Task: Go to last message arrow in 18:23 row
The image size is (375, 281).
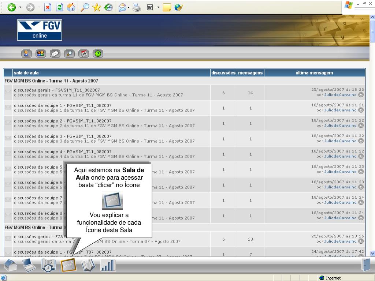Action: click(x=361, y=95)
